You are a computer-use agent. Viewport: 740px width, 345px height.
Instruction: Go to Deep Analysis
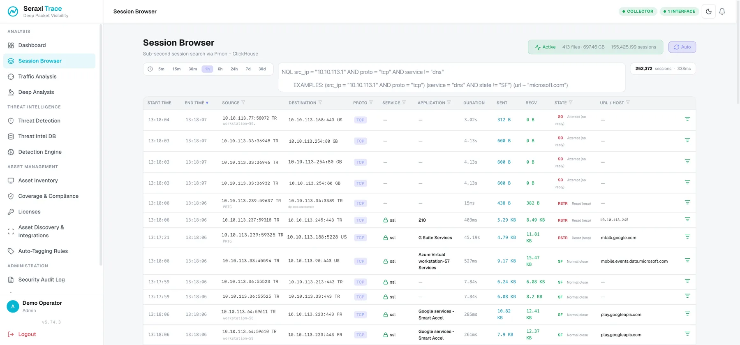49,92
